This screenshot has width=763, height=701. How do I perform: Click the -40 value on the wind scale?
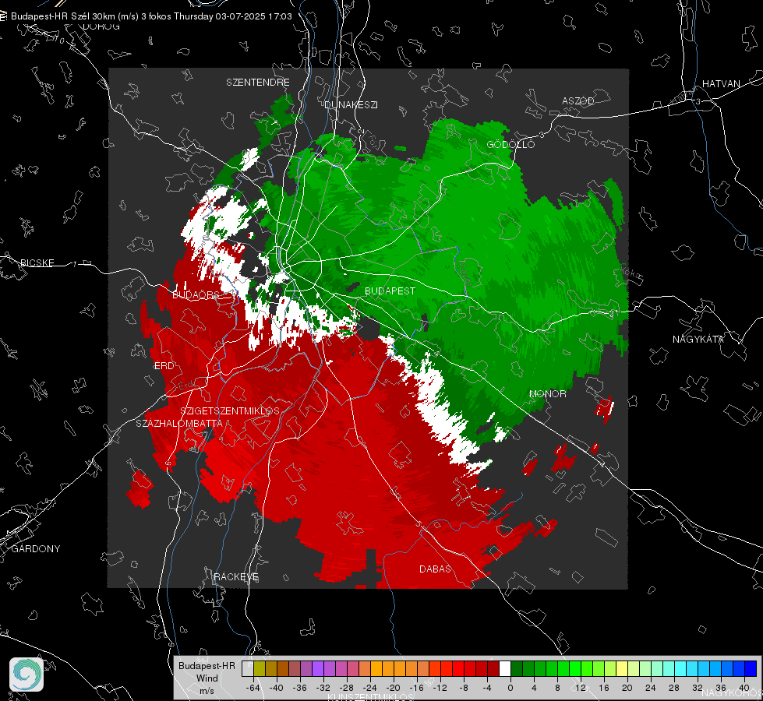click(x=277, y=688)
